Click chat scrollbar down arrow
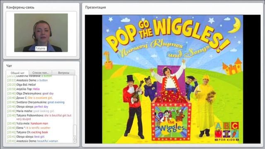Screen dimensions: 265x149 (x=75, y=141)
